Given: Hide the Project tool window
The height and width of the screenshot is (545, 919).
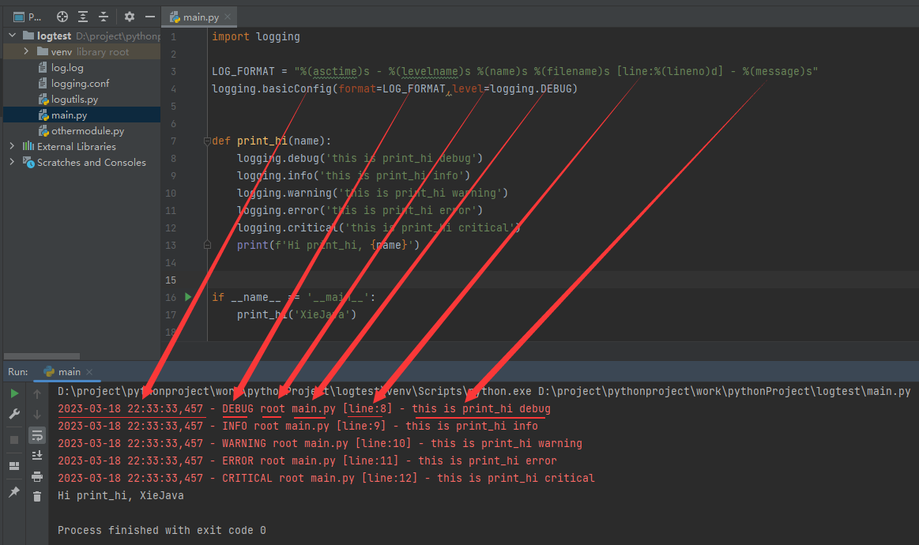Looking at the screenshot, I should point(149,17).
